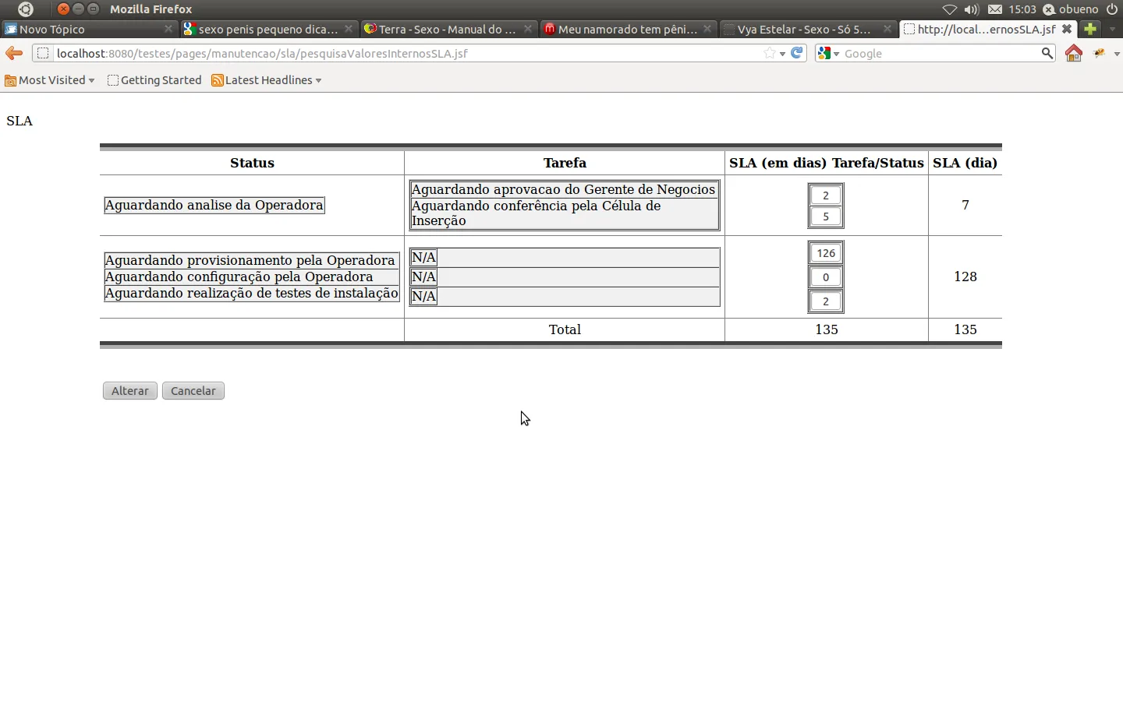Switch to the Meu namorado tab
1123x701 pixels.
coord(627,29)
